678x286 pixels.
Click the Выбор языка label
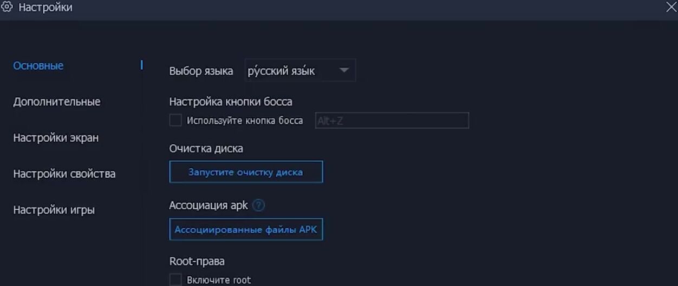(x=201, y=71)
